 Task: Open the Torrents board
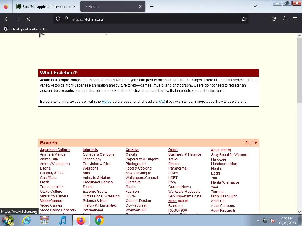(x=218, y=192)
